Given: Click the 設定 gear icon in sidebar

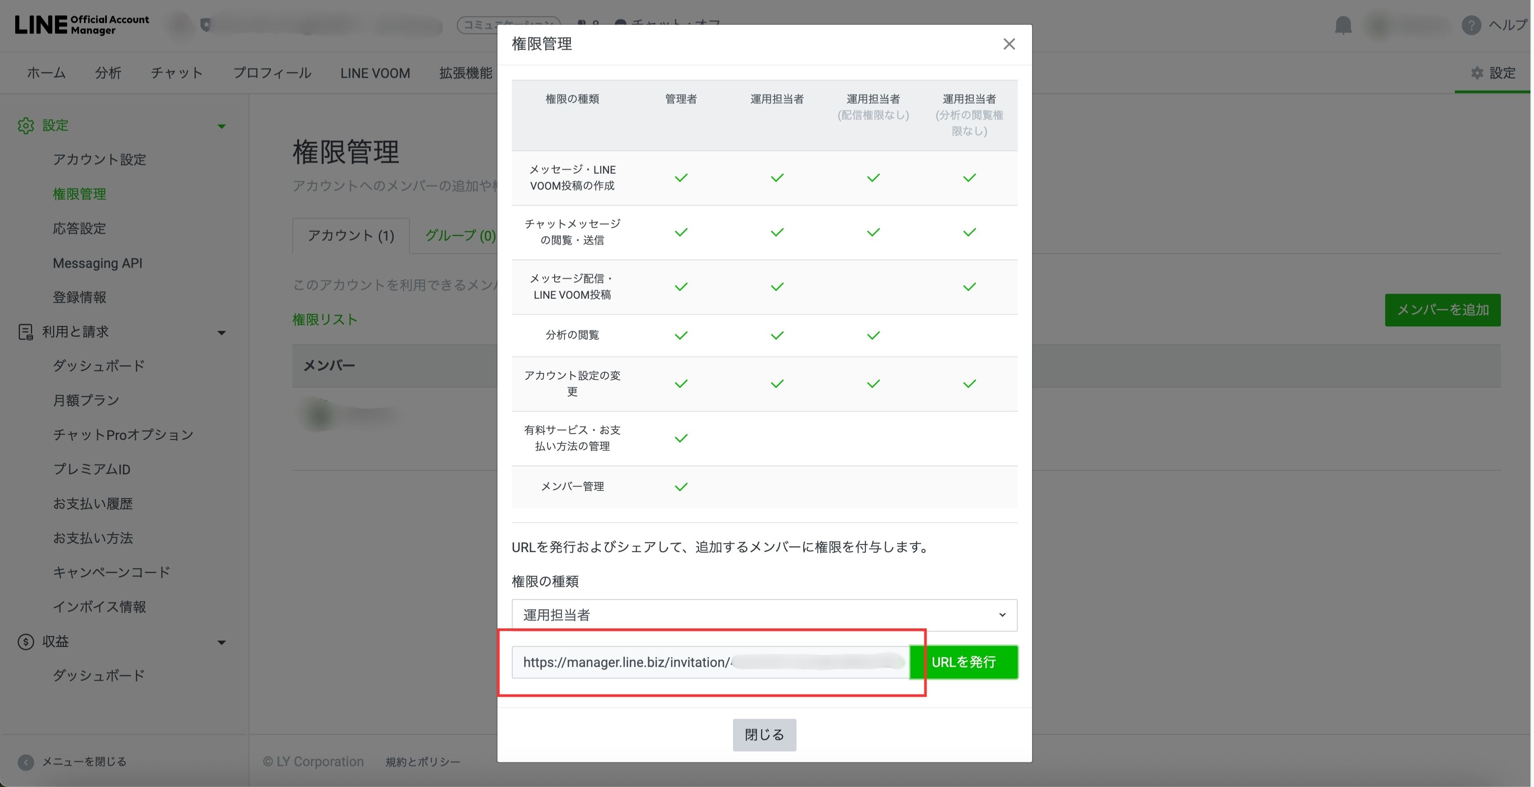Looking at the screenshot, I should coord(25,126).
